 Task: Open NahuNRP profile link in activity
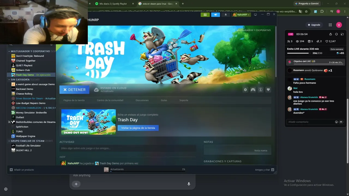pos(73,163)
